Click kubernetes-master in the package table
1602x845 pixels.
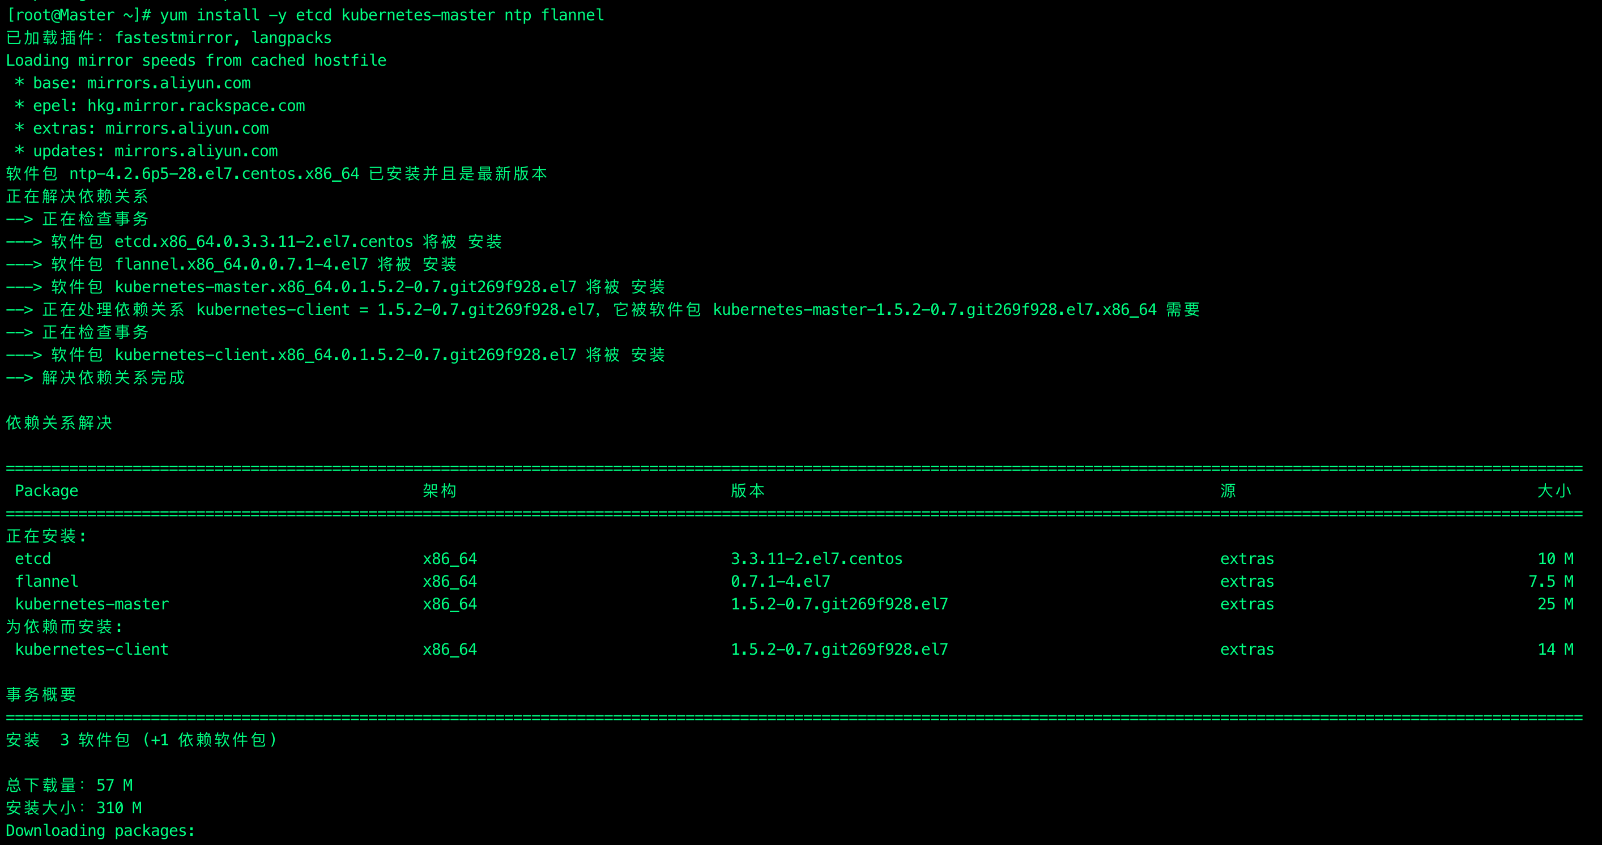91,604
